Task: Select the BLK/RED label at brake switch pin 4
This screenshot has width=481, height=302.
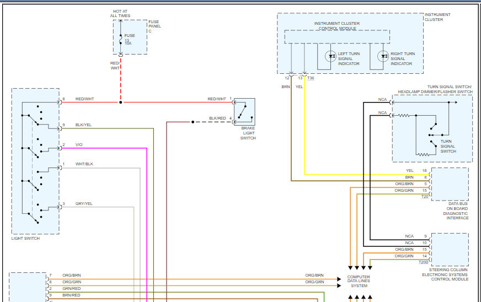Action: tap(217, 118)
